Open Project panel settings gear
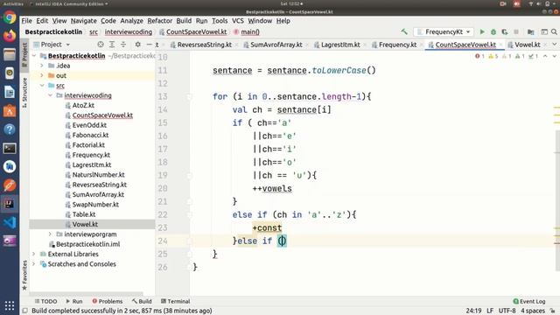The height and width of the screenshot is (315, 560). [138, 45]
